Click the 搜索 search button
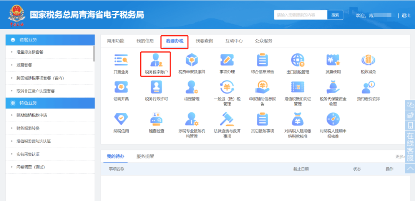The height and width of the screenshot is (201, 415). [x=335, y=15]
